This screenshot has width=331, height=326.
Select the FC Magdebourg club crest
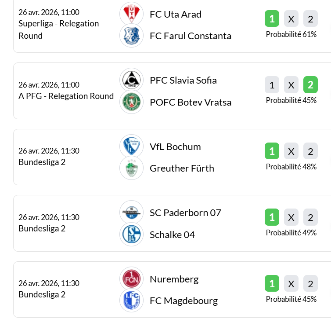click(x=131, y=301)
